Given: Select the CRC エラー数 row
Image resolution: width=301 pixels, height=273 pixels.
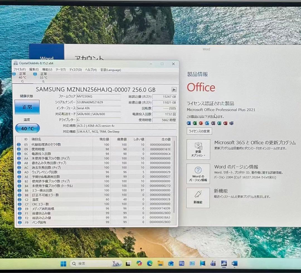Looking at the screenshot, I should pos(94,204).
